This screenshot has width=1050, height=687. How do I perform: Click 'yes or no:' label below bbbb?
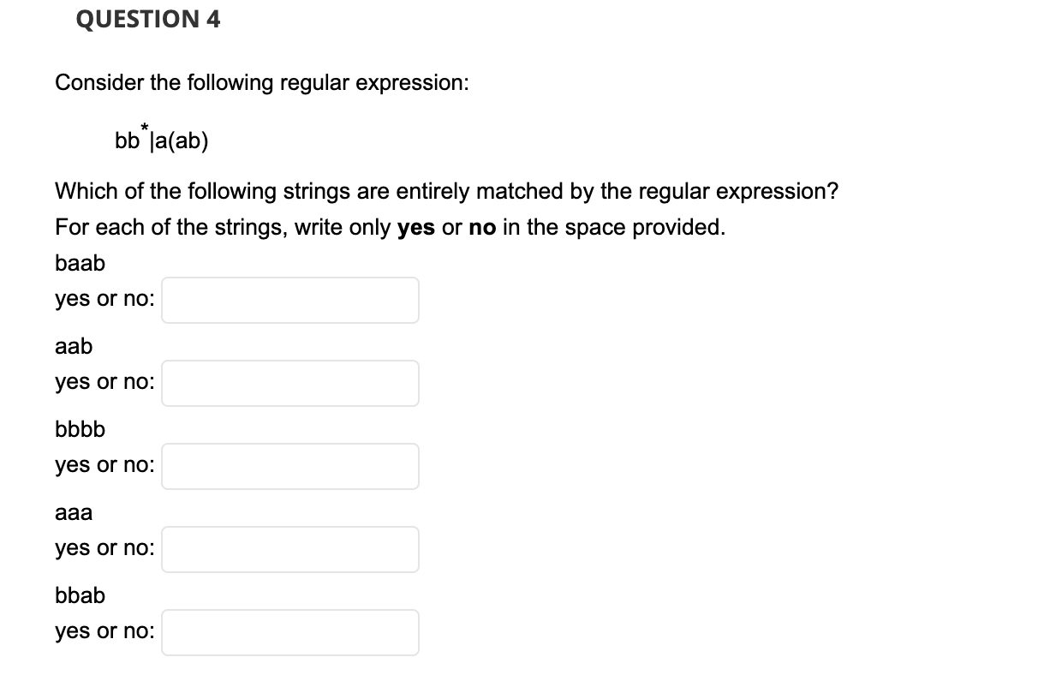tap(104, 467)
